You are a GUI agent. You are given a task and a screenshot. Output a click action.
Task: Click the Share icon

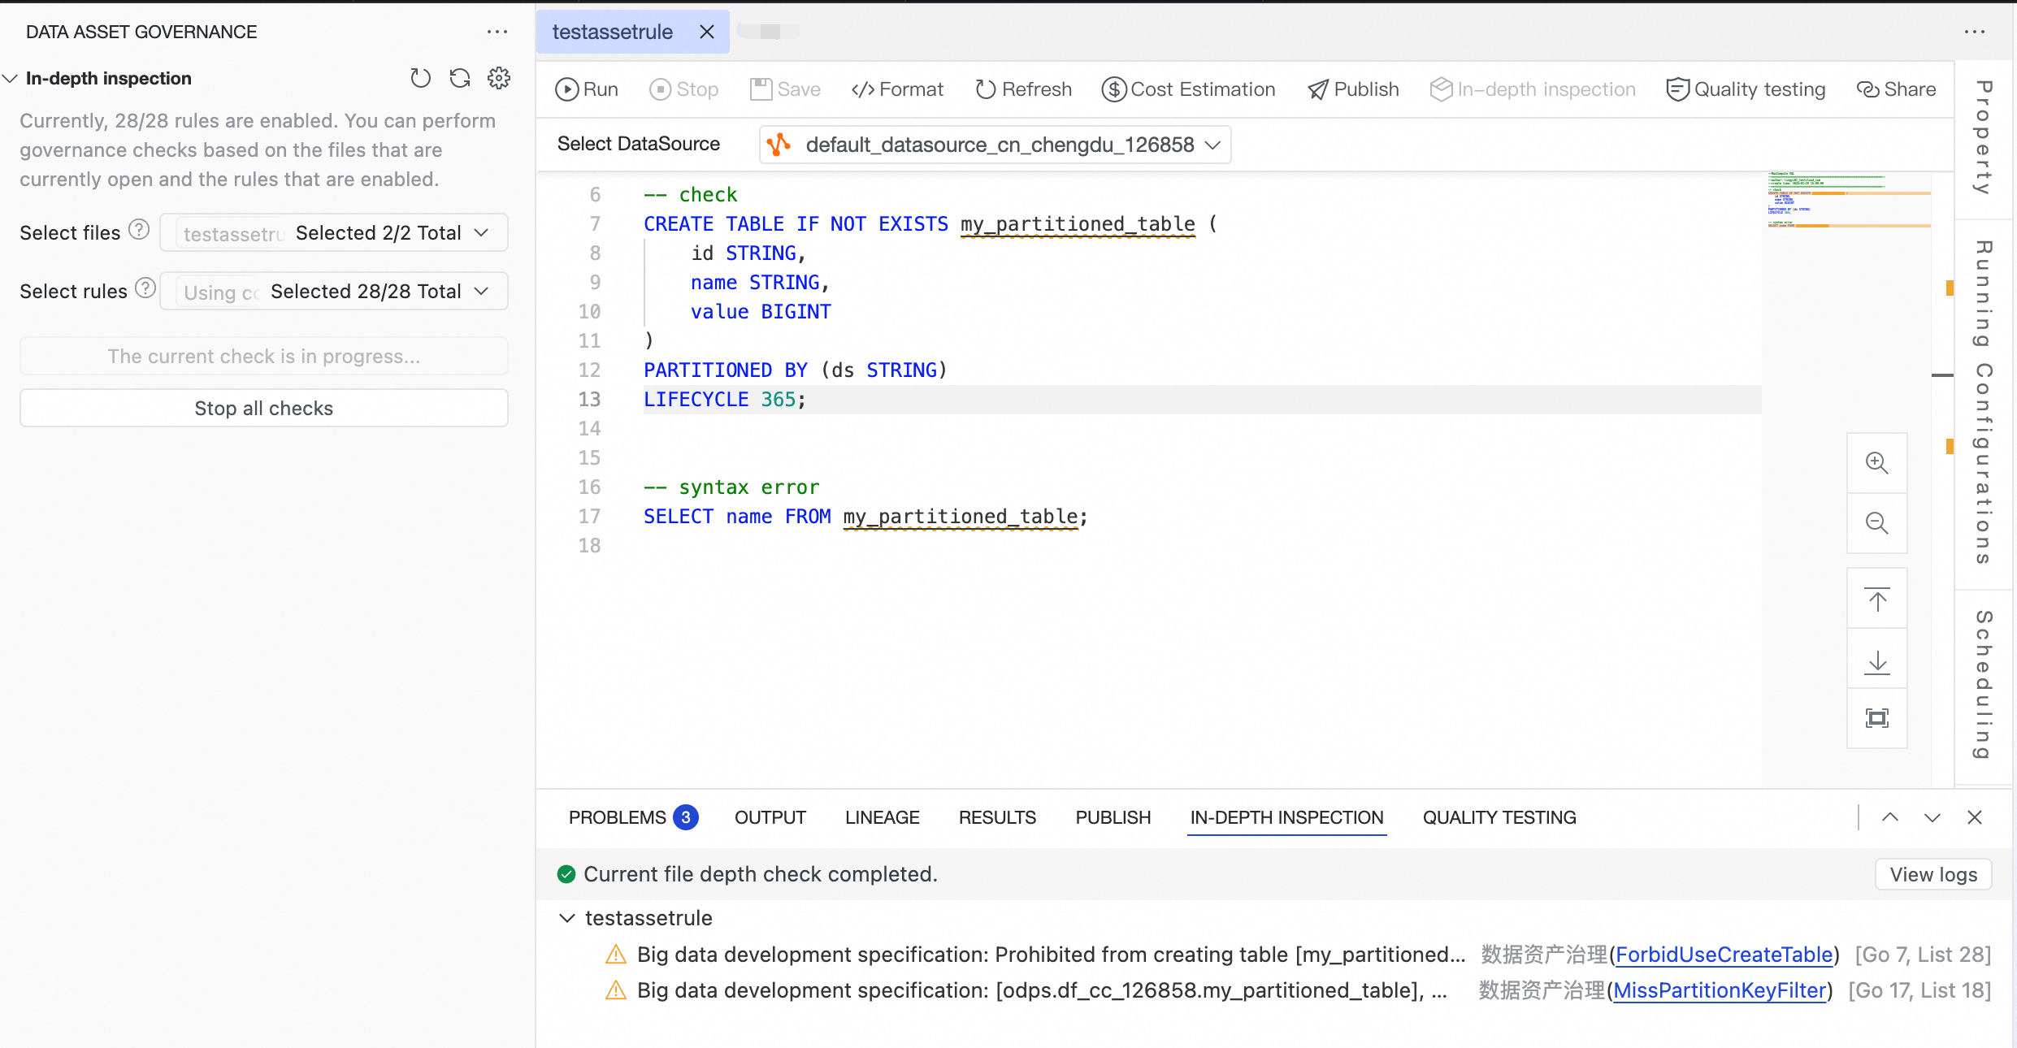(1867, 89)
